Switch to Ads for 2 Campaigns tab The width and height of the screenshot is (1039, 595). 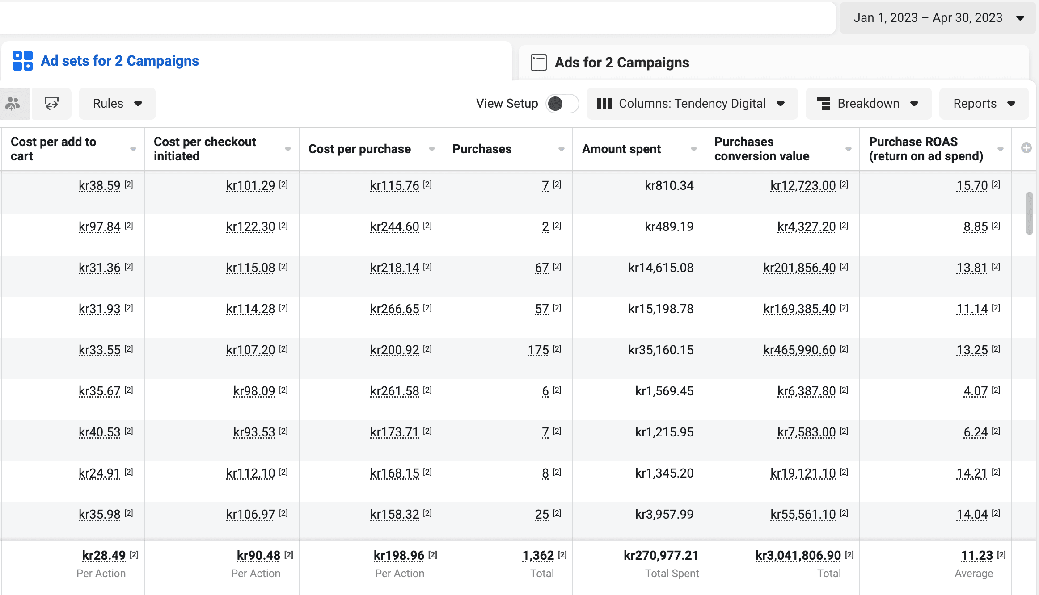(x=621, y=63)
